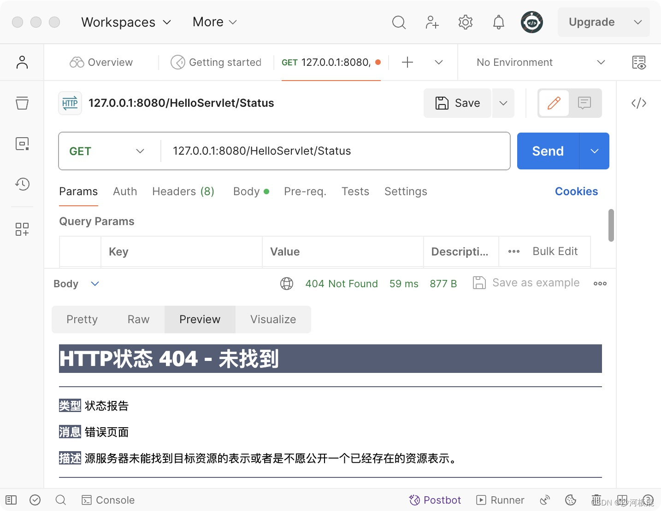Viewport: 661px width, 511px height.
Task: Launch the Collection Runner from the status bar
Action: click(x=500, y=500)
